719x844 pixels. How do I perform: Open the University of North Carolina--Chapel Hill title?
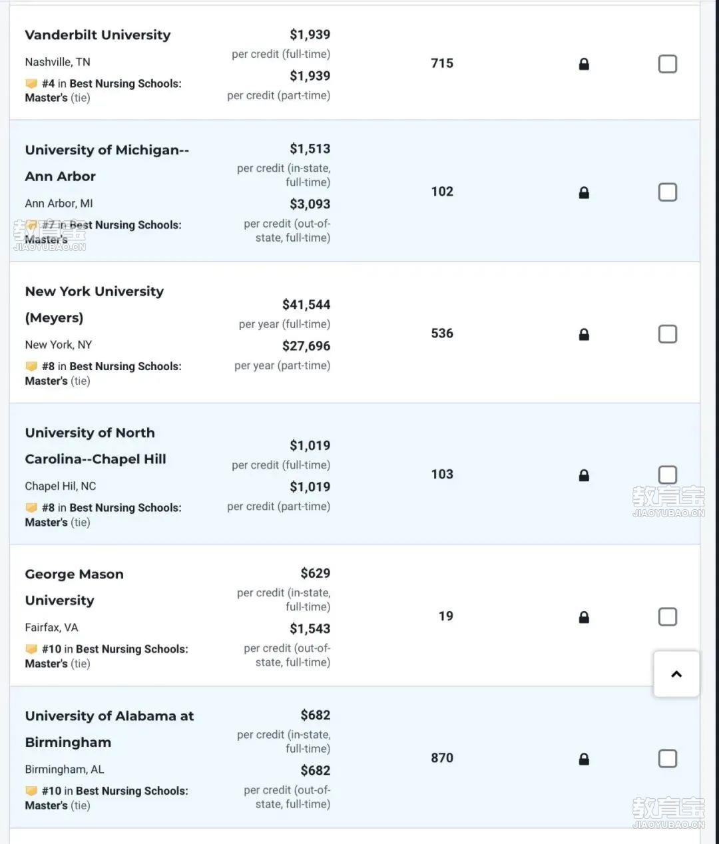95,446
